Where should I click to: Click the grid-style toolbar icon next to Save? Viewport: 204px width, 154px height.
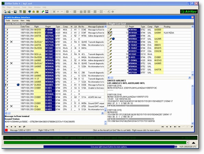click(x=21, y=12)
